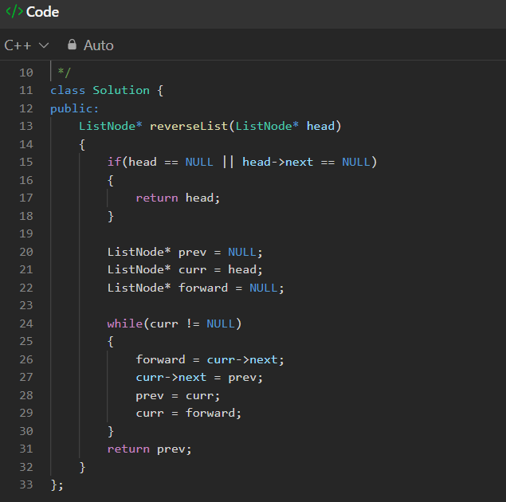This screenshot has height=502, width=506.
Task: Click the 'if(head == NULL' condition line
Action: click(x=242, y=162)
